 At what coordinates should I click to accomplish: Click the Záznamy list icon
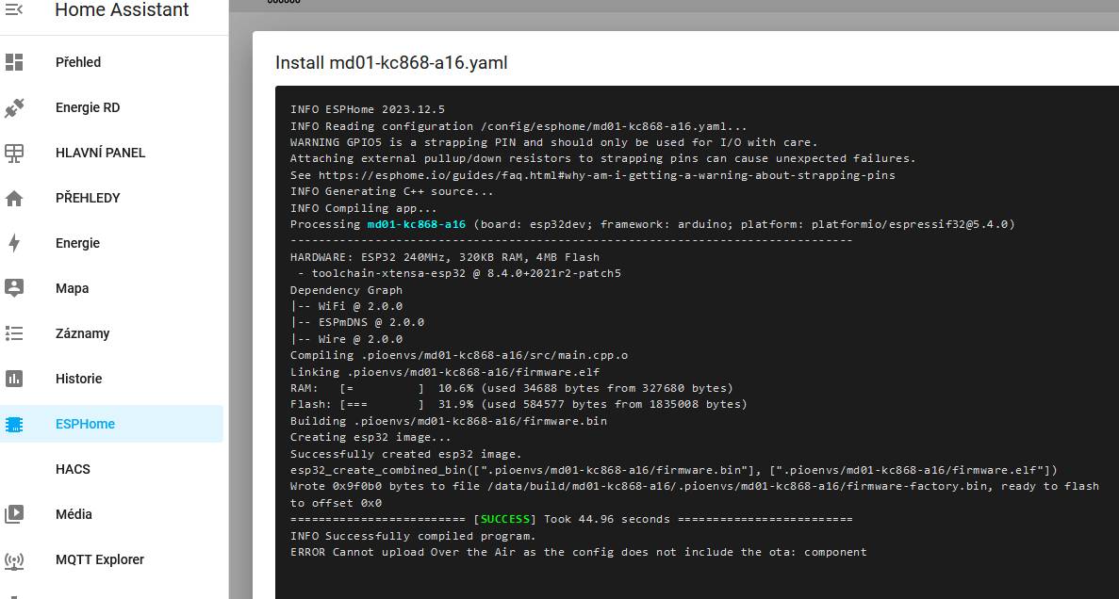click(x=14, y=333)
